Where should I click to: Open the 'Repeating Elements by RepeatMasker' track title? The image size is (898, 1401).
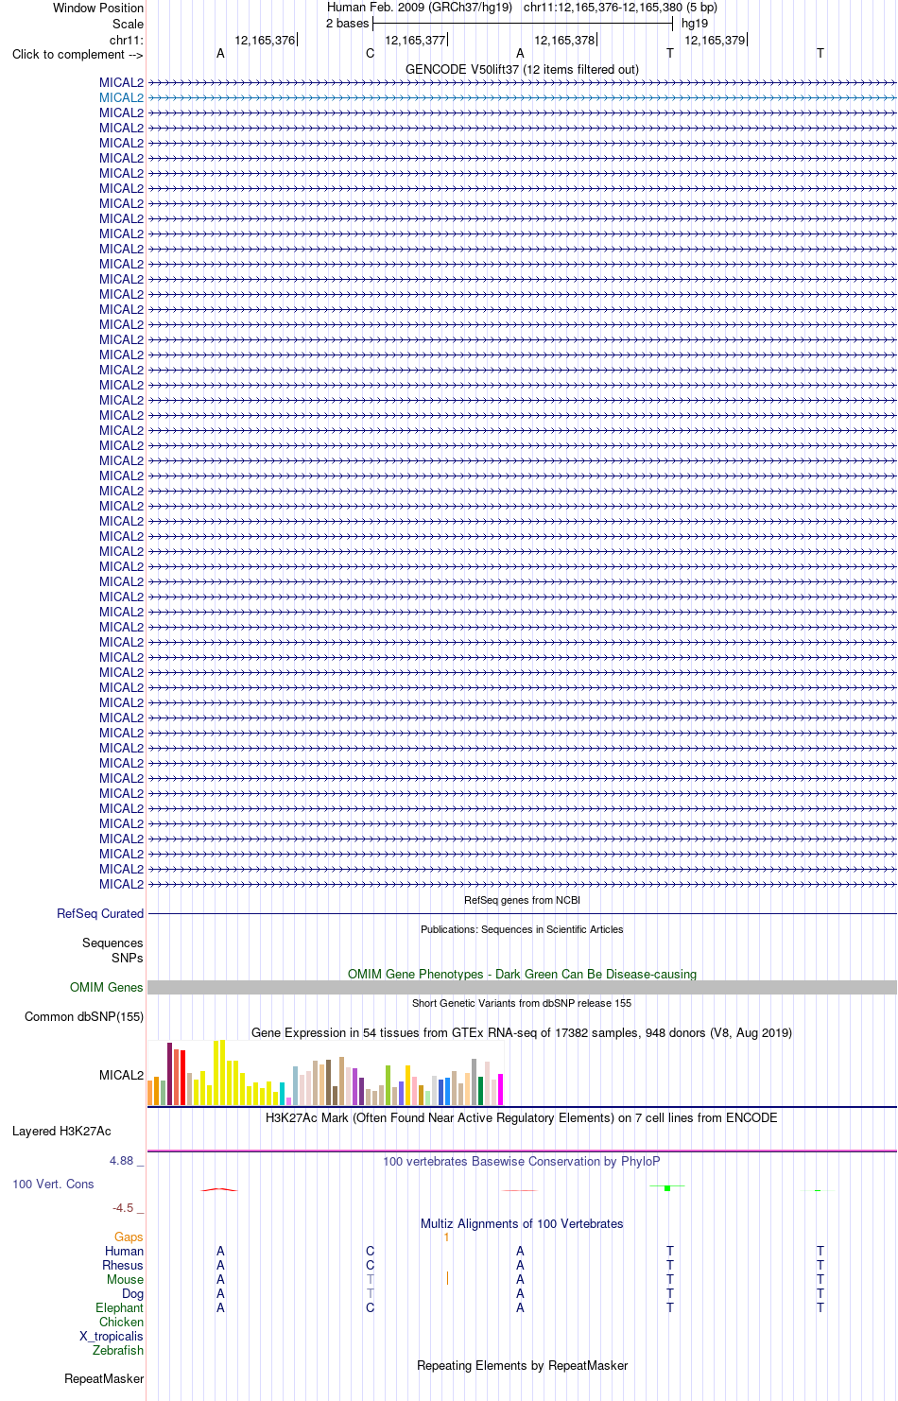[x=522, y=1365]
